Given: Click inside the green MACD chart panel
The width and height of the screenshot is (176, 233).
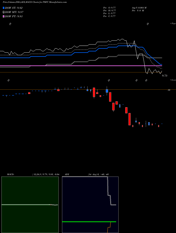Looking at the screenshot, I should coord(30,205).
